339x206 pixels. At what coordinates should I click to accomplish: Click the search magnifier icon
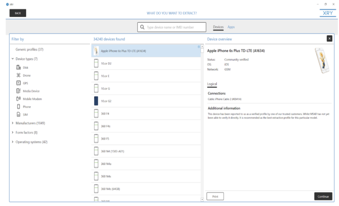tap(142, 27)
